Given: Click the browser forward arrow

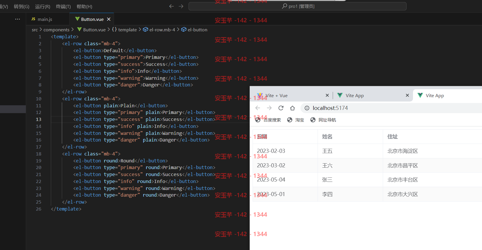Looking at the screenshot, I should pos(269,108).
